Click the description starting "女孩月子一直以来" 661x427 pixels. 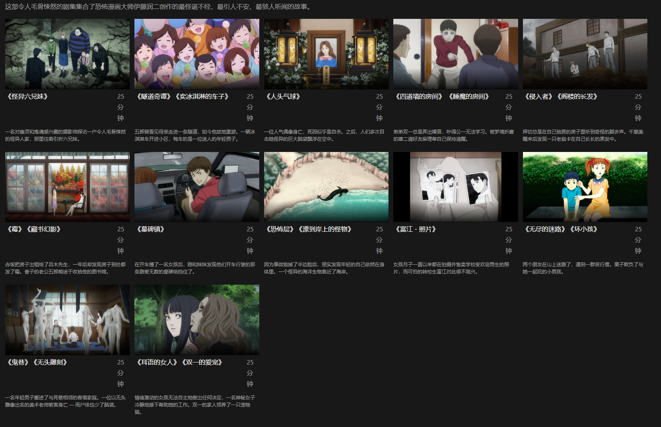tap(452, 268)
